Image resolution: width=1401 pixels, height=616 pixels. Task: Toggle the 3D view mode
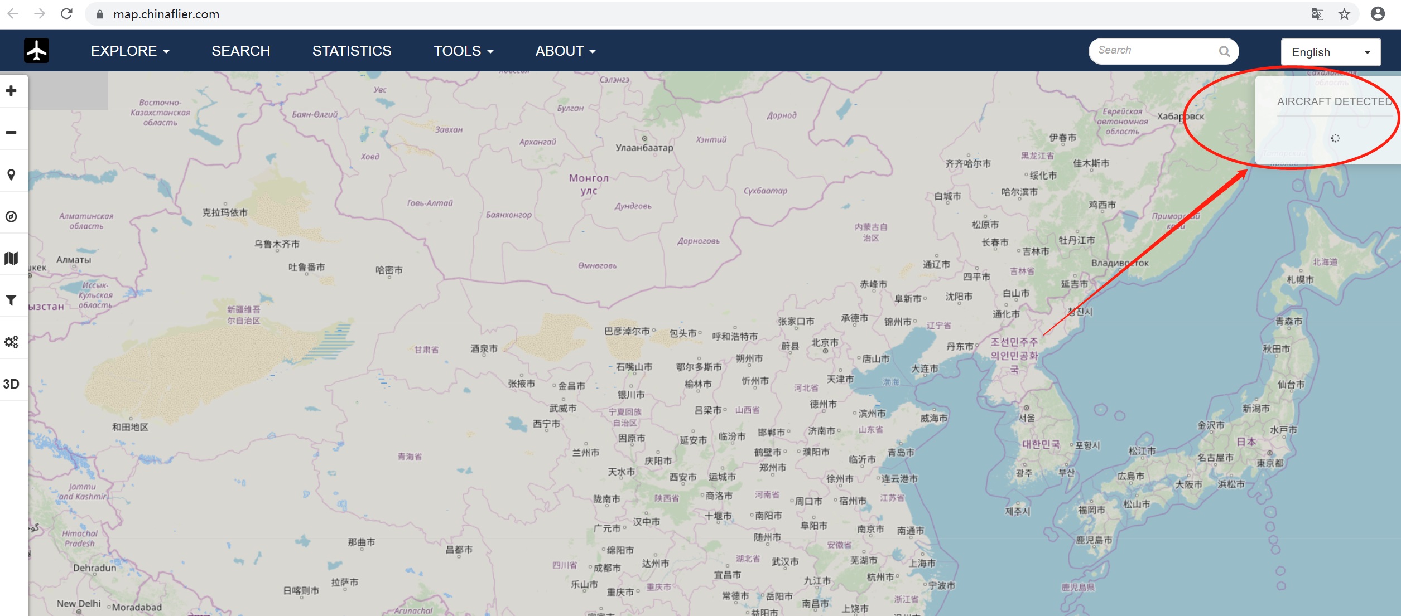11,384
